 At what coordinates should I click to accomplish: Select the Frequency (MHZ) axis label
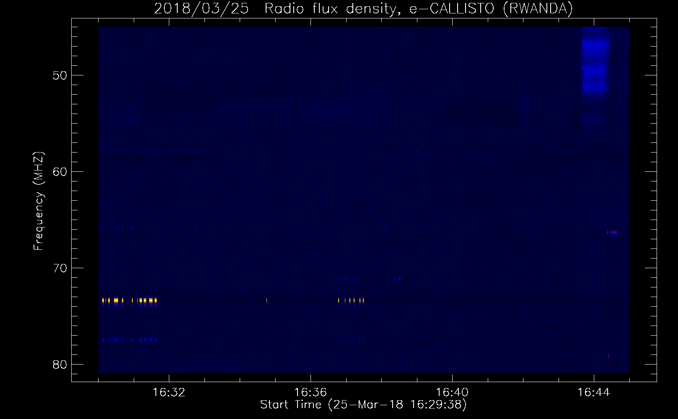tap(39, 201)
